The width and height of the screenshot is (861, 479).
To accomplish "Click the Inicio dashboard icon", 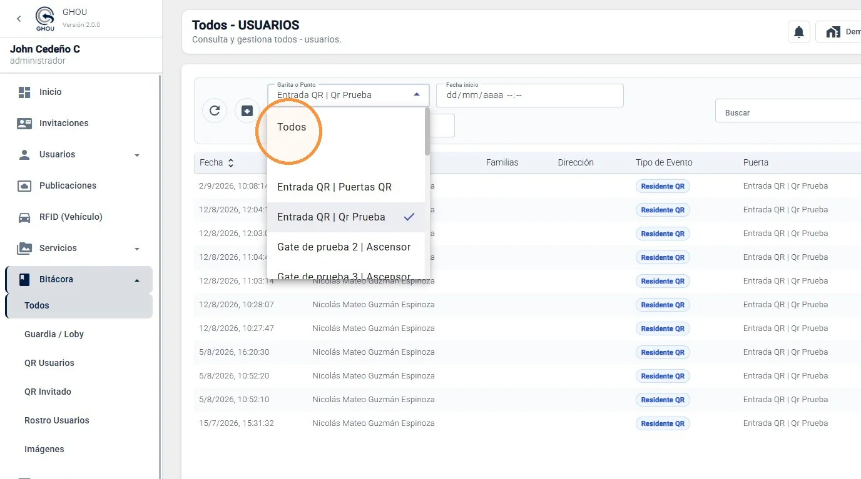I will coord(24,92).
